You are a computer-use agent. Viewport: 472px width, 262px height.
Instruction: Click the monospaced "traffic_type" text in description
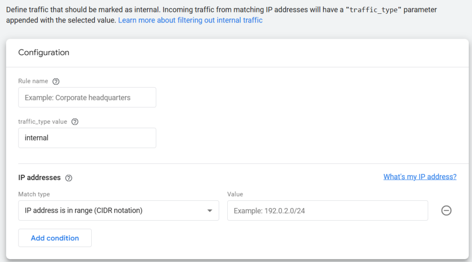(x=373, y=10)
